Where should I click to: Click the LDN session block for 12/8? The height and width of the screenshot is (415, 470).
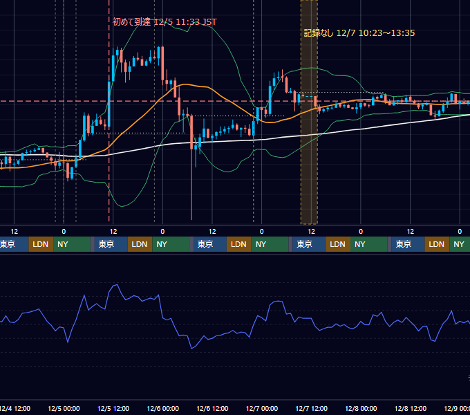coord(437,244)
